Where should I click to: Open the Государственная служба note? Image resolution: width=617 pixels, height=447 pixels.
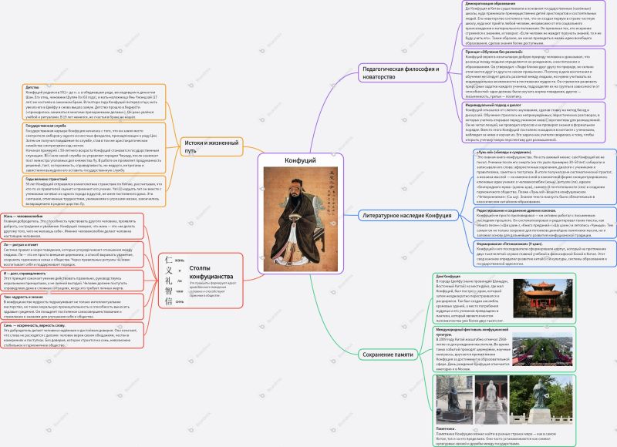coord(94,148)
